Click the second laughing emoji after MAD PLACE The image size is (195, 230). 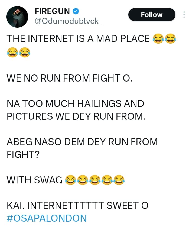click(x=170, y=39)
